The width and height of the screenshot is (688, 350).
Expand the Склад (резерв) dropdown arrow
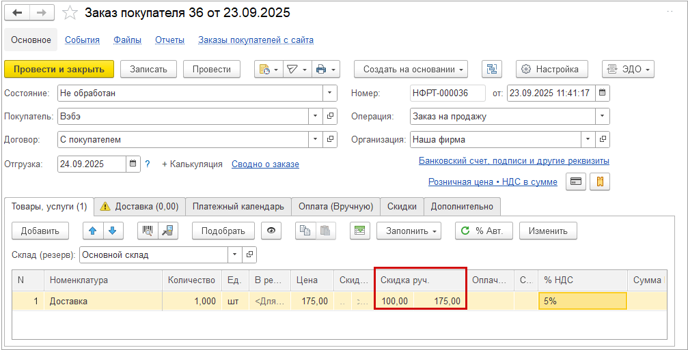click(235, 254)
